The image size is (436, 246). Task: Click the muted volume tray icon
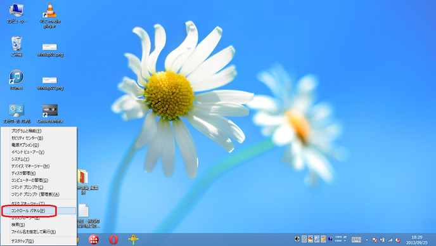point(398,240)
